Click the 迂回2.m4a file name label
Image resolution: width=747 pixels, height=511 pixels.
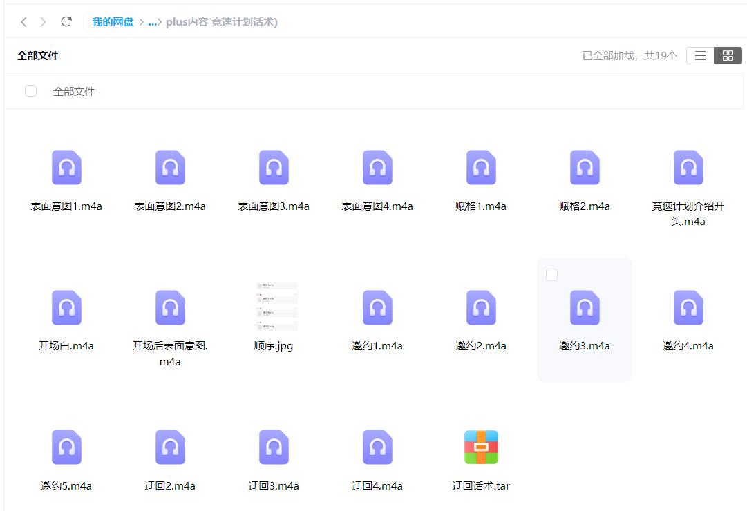click(170, 486)
